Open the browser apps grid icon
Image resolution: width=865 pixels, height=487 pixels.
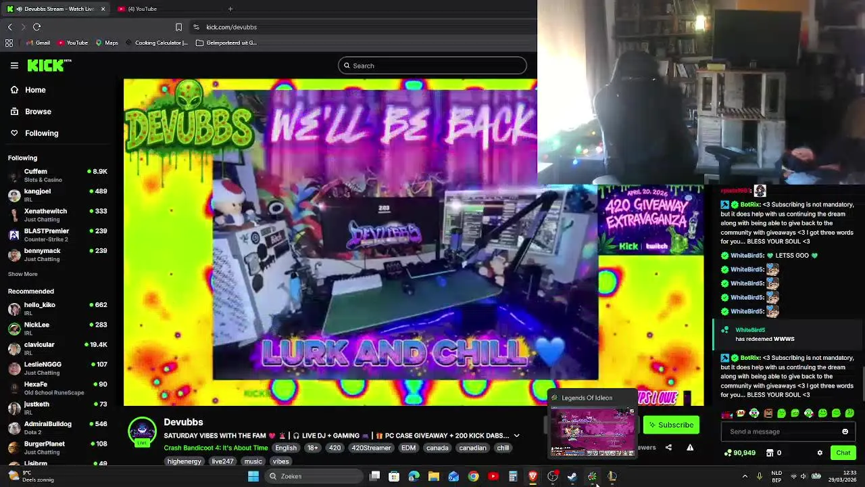click(9, 43)
